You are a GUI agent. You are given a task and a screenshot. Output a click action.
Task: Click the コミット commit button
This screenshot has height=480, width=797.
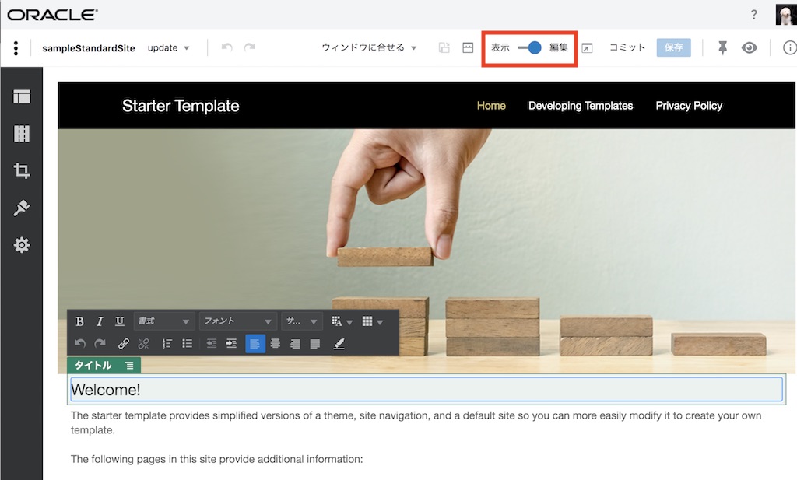pyautogui.click(x=627, y=48)
